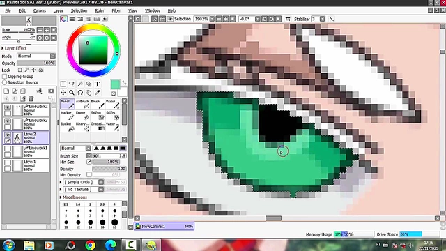Click the Scale zoom-in plus button
The height and width of the screenshot is (251, 446).
(47, 31)
